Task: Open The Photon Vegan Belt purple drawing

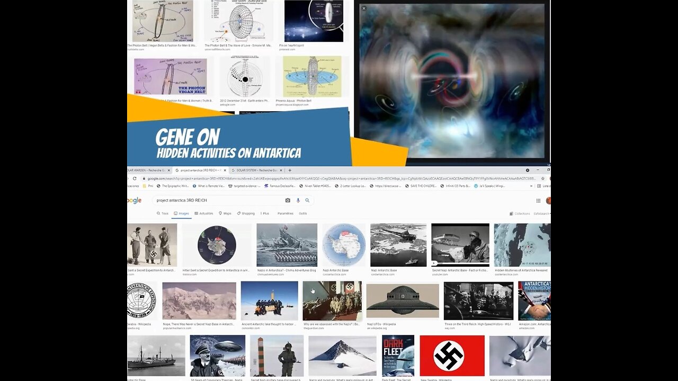Action: point(170,76)
